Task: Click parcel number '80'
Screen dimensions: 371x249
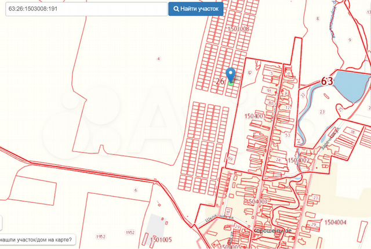Action: [x=271, y=103]
